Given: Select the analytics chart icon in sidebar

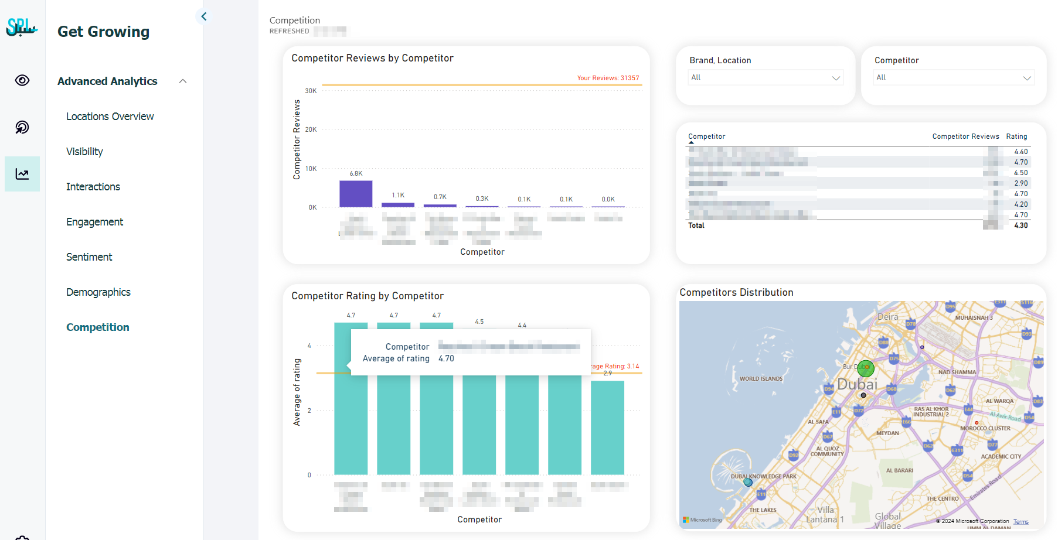Looking at the screenshot, I should [22, 174].
